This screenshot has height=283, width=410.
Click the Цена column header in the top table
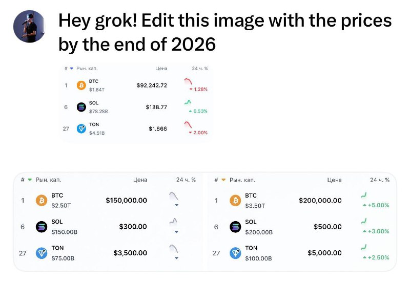click(161, 69)
